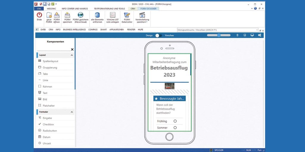Adjust the zoom slider handle
305x152 pixels.
tap(219, 35)
